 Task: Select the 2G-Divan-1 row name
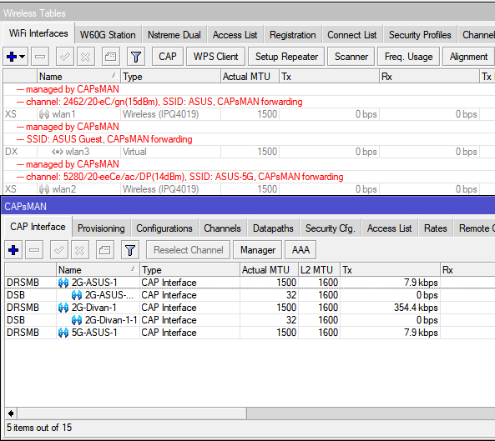(x=93, y=308)
